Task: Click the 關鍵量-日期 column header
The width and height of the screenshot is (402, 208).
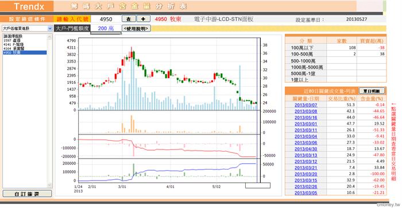Action: point(306,98)
